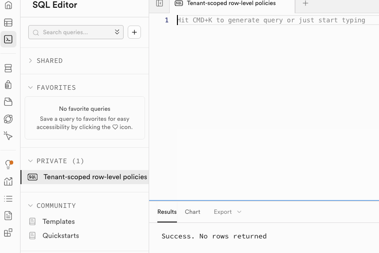The width and height of the screenshot is (379, 253).
Task: Open the Edge Functions icon
Action: [8, 119]
